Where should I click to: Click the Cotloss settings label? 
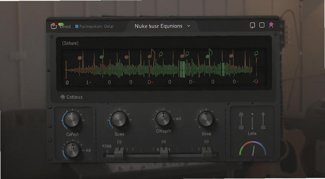coord(74,97)
